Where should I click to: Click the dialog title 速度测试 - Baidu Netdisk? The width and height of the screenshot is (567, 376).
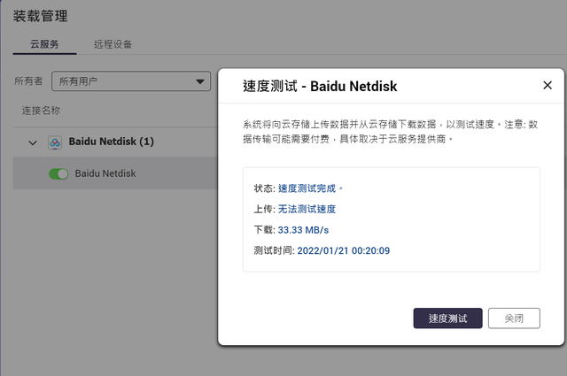[x=320, y=87]
